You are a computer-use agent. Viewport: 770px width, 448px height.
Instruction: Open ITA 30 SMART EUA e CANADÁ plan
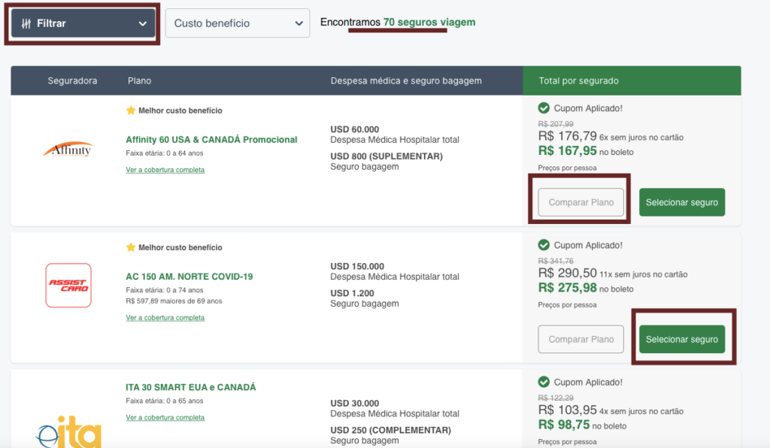tap(190, 388)
